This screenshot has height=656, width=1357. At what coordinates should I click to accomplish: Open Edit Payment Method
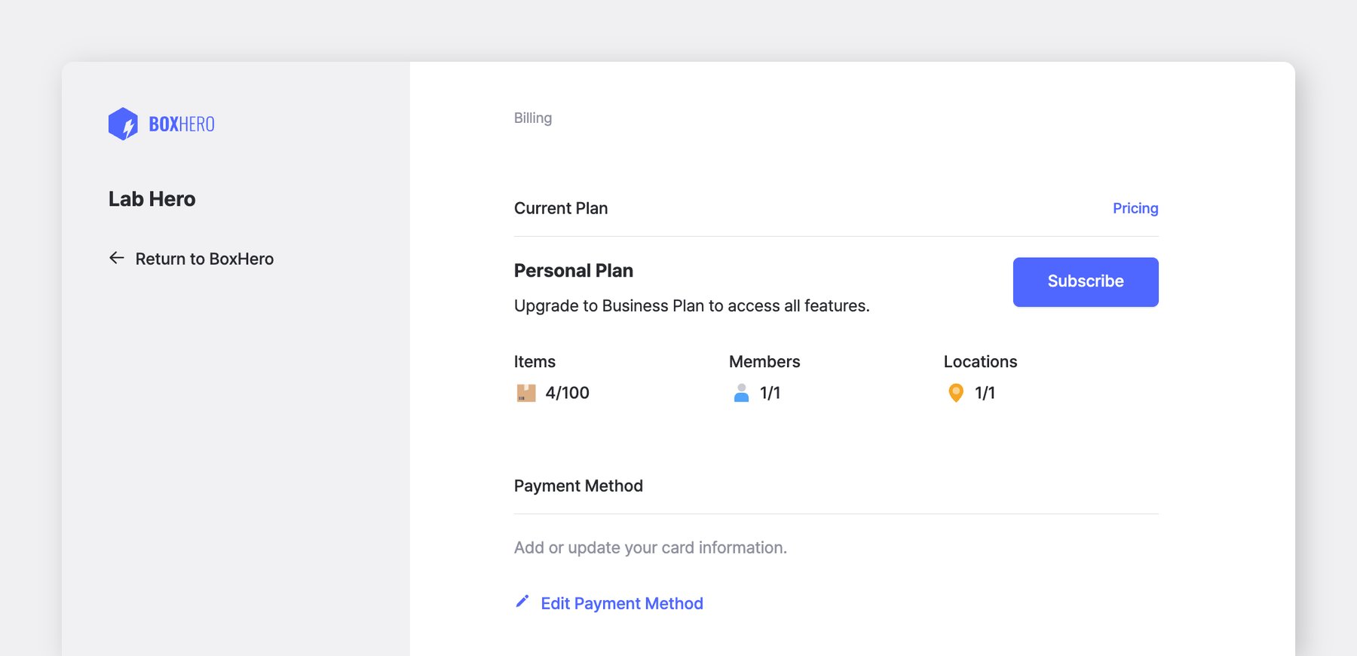(621, 603)
